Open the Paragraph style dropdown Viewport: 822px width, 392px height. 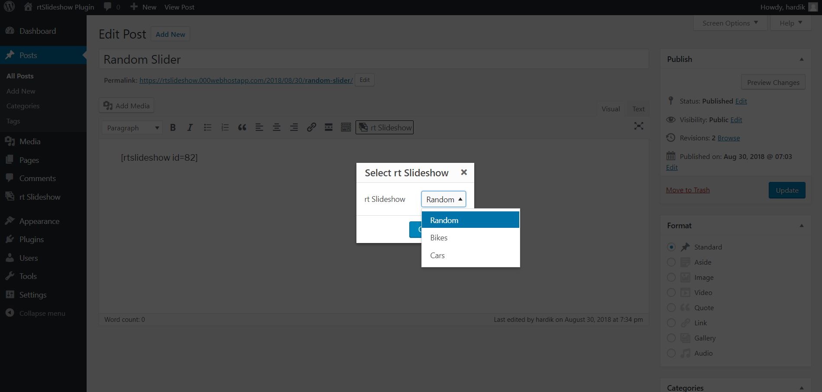(132, 127)
